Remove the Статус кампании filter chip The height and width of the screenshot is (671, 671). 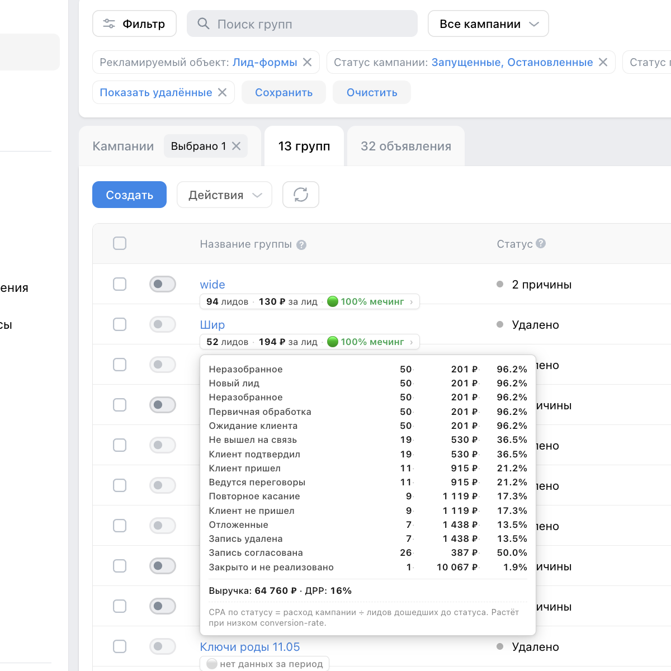[x=603, y=62]
